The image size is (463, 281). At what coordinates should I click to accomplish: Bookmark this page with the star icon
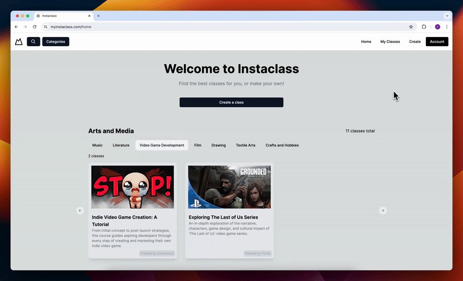411,27
